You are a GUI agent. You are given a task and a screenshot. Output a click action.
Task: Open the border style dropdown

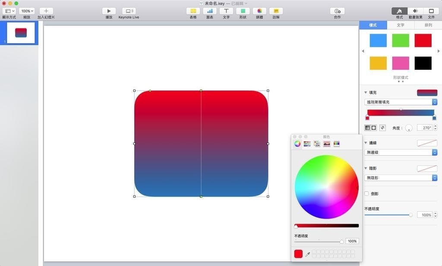(401, 153)
